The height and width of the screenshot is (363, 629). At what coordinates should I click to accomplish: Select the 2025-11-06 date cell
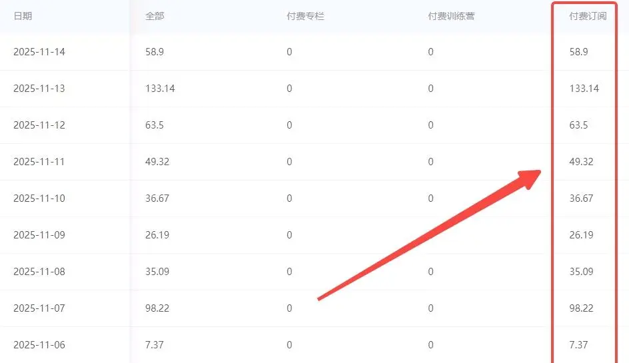[x=39, y=345]
